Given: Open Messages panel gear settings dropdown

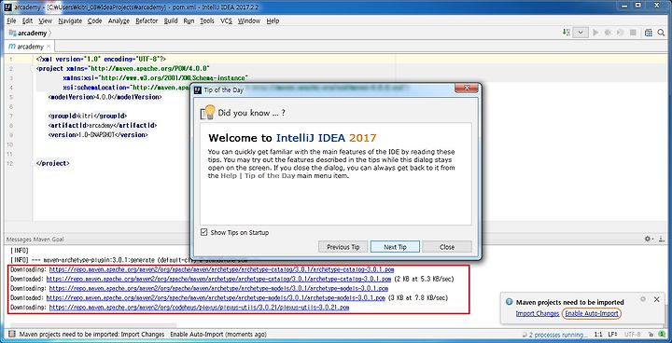Looking at the screenshot, I should [648, 239].
